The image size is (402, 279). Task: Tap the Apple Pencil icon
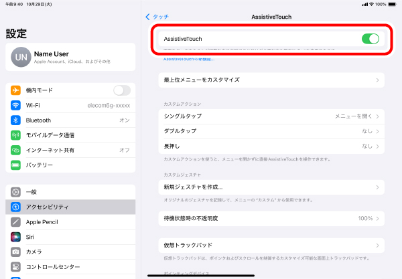coord(15,222)
